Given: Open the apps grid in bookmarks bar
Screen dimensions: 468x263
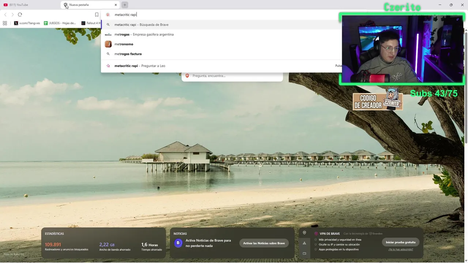Looking at the screenshot, I should click(x=5, y=23).
